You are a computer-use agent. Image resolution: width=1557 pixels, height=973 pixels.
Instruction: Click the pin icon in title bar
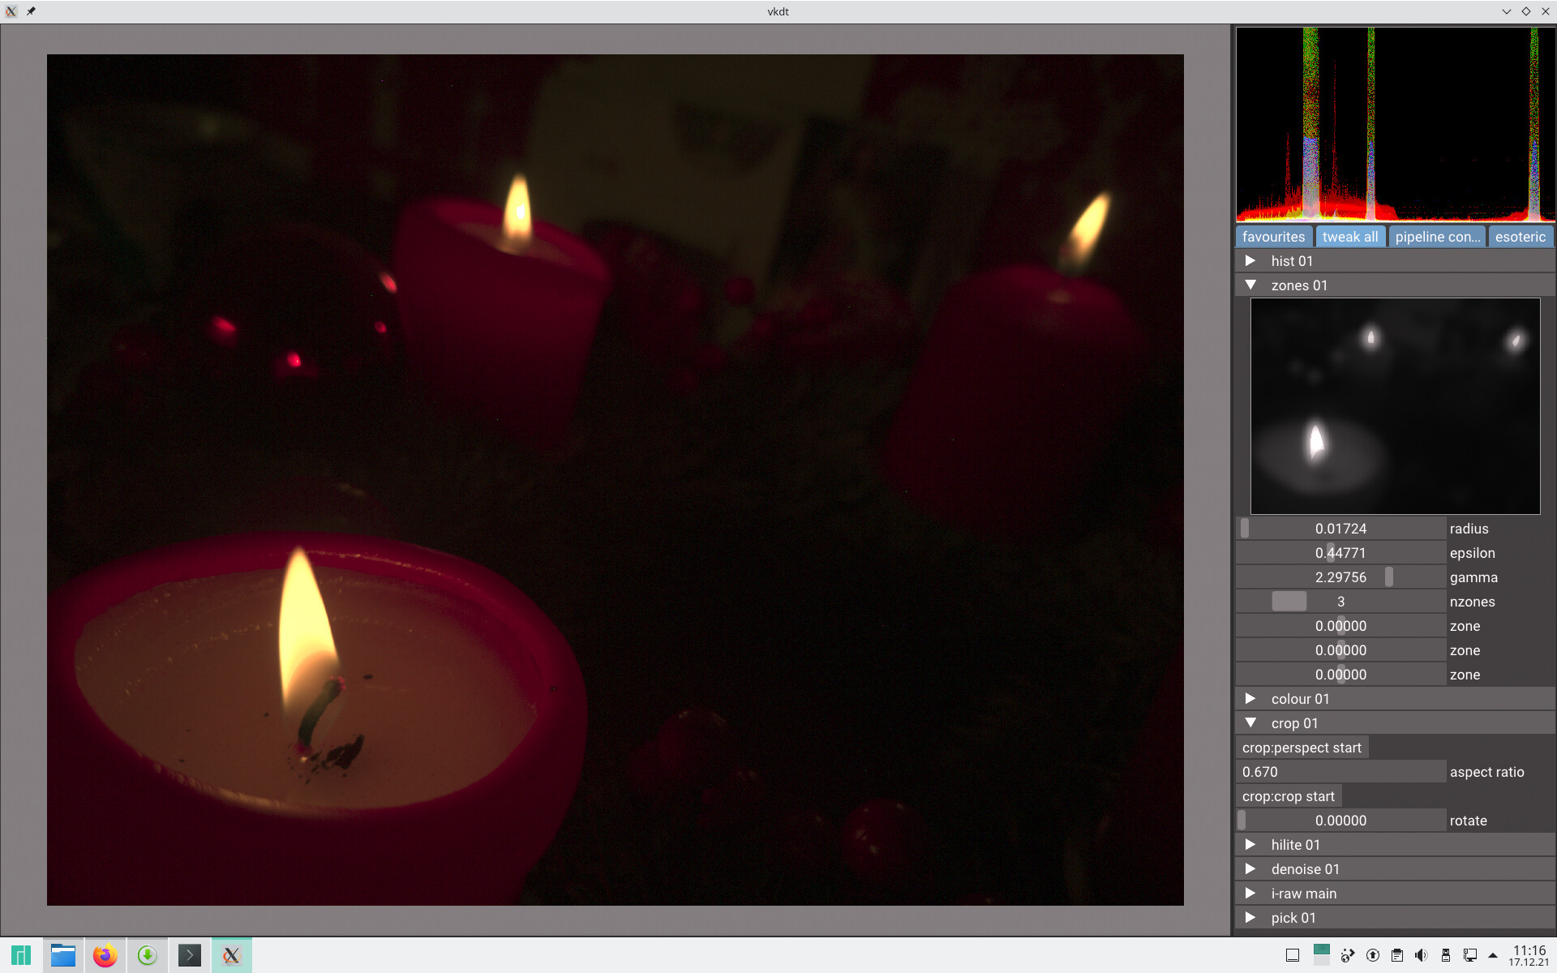(x=31, y=11)
